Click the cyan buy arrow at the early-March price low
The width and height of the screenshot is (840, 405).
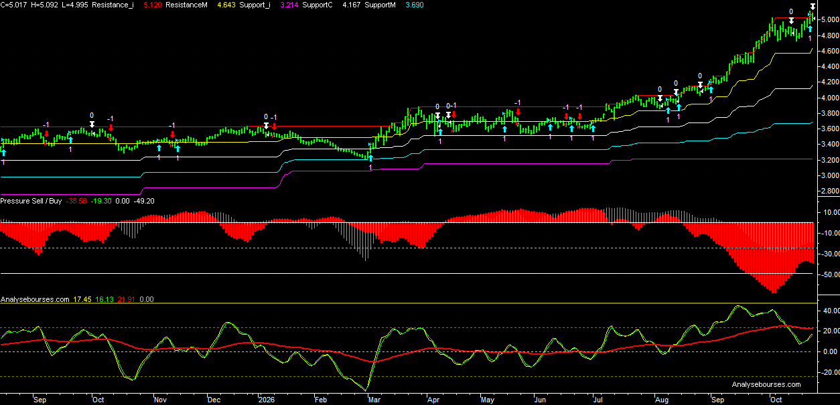[370, 159]
